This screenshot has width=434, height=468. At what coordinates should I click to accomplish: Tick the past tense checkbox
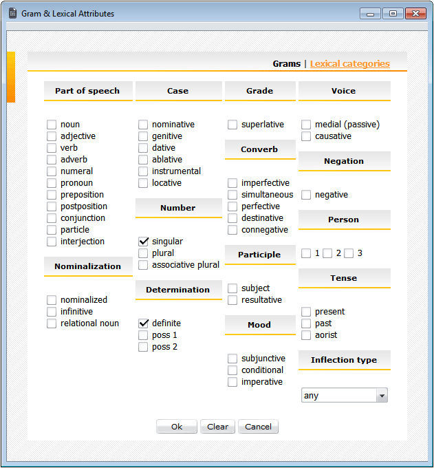pos(306,323)
